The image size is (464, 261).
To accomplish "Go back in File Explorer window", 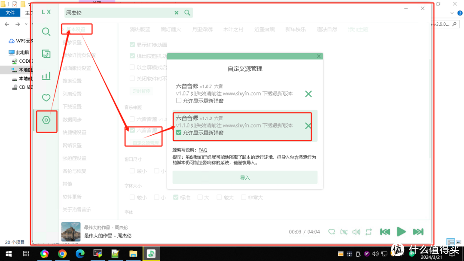I will (7, 24).
